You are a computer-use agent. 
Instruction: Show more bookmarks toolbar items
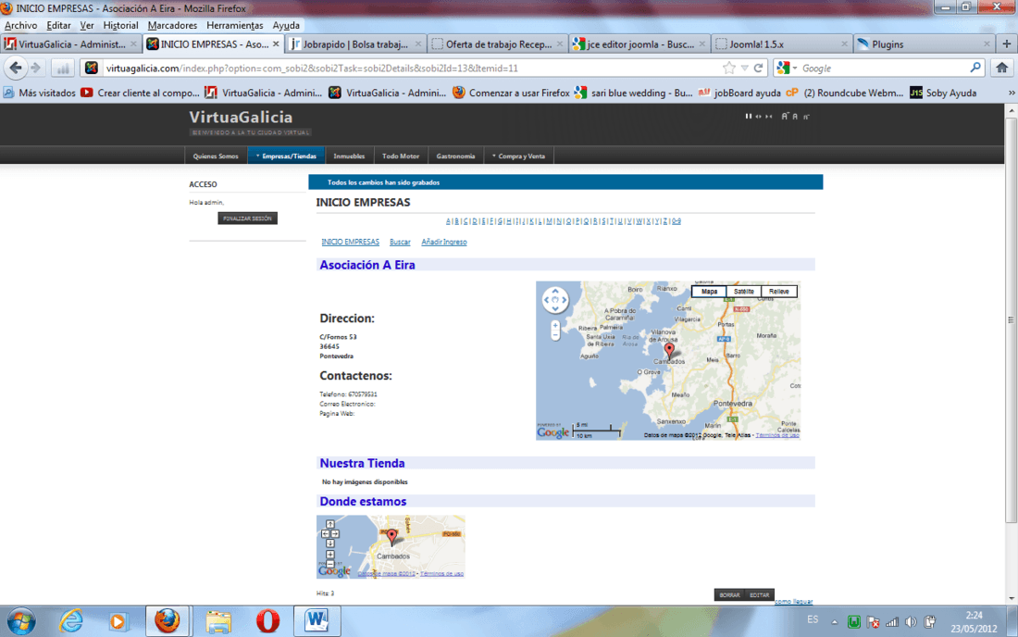coord(1011,93)
